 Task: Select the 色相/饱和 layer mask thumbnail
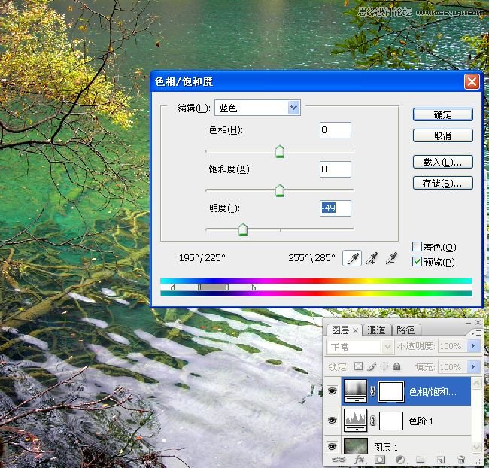391,391
